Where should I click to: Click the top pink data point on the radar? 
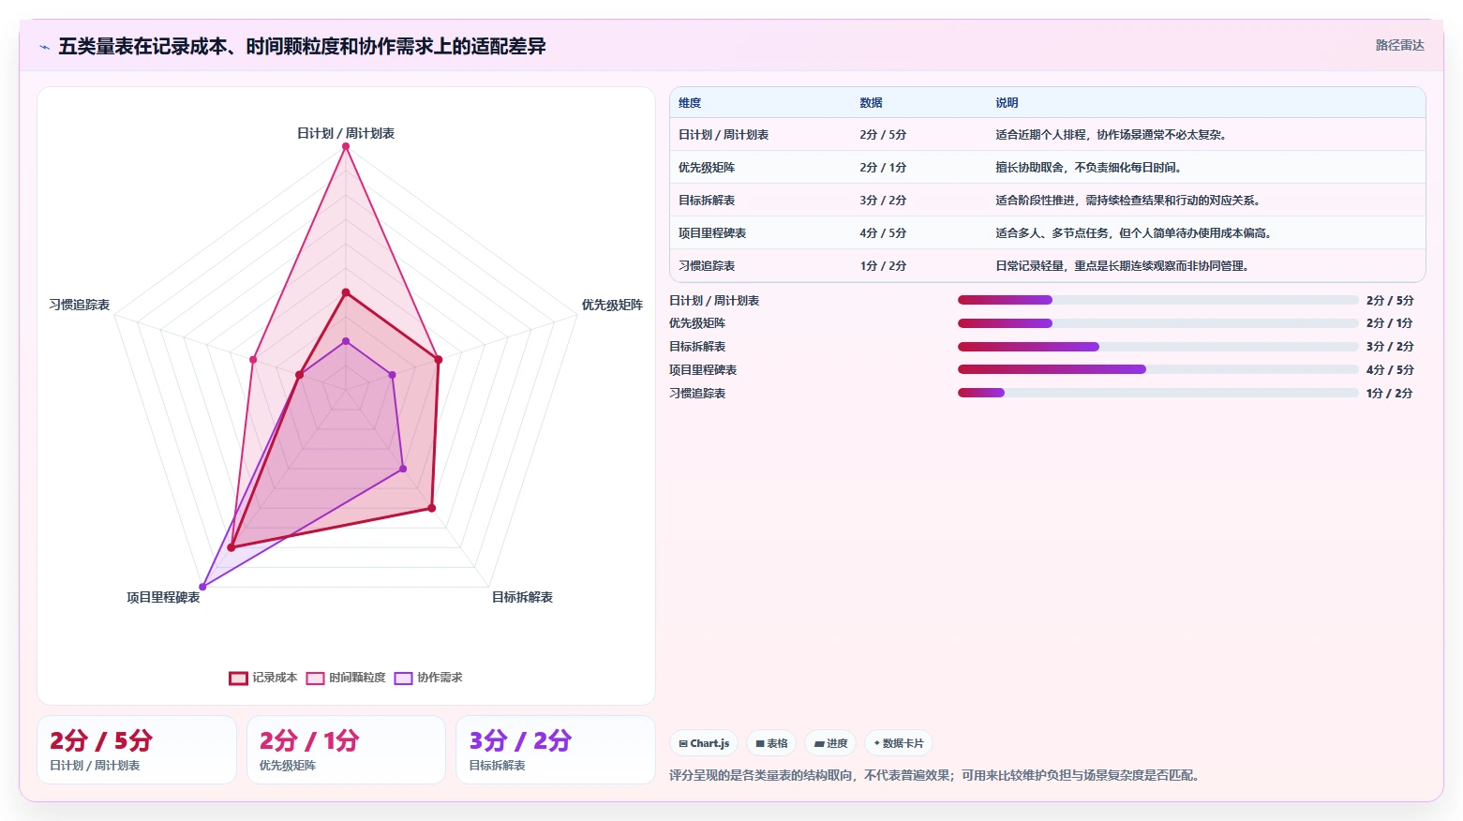346,146
